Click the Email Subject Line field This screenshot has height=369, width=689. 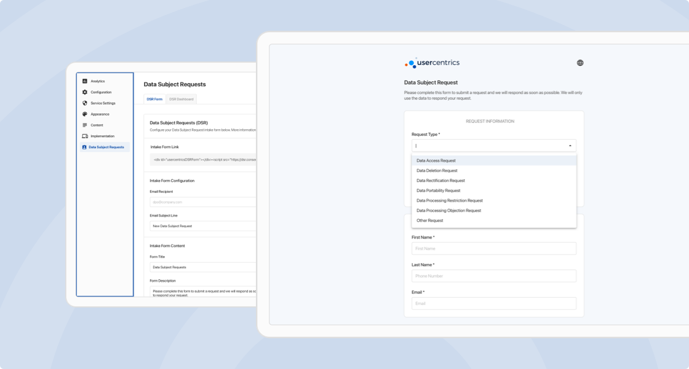(203, 226)
